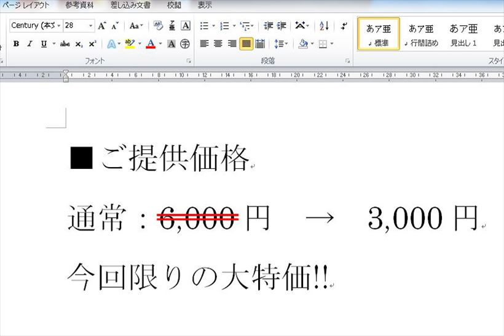Open the Change Case (Aa) dropdown
Viewport: 504px width, 336px height.
click(136, 26)
